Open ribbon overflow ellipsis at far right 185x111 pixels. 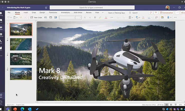175,17
